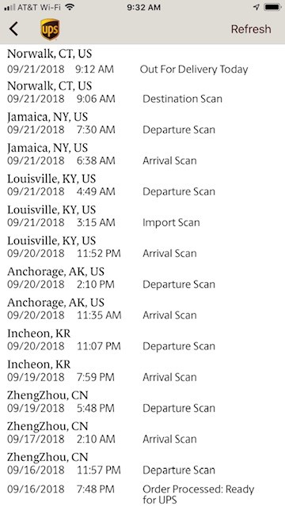This screenshot has width=285, height=506.
Task: Select Incheon 11:07 PM Departure Scan row
Action: [x=142, y=340]
